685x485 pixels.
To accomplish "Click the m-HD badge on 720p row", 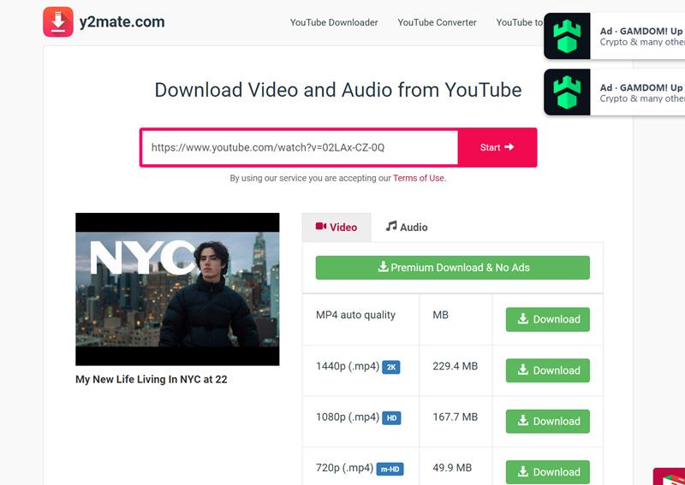I will (x=390, y=470).
